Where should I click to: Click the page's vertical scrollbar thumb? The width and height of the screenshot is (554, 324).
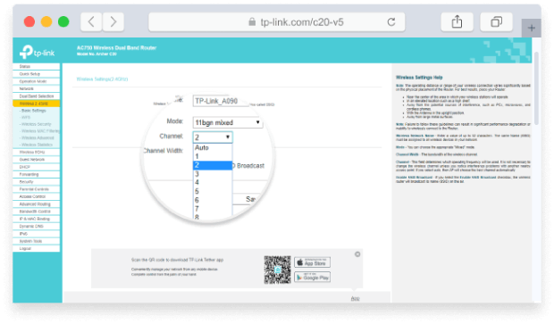tap(536, 88)
